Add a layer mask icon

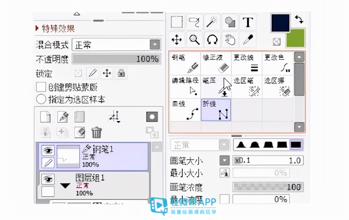click(x=152, y=117)
